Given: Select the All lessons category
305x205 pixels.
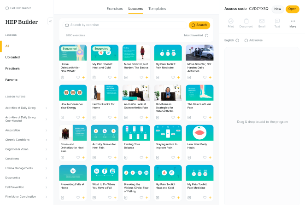Looking at the screenshot, I should (x=7, y=46).
